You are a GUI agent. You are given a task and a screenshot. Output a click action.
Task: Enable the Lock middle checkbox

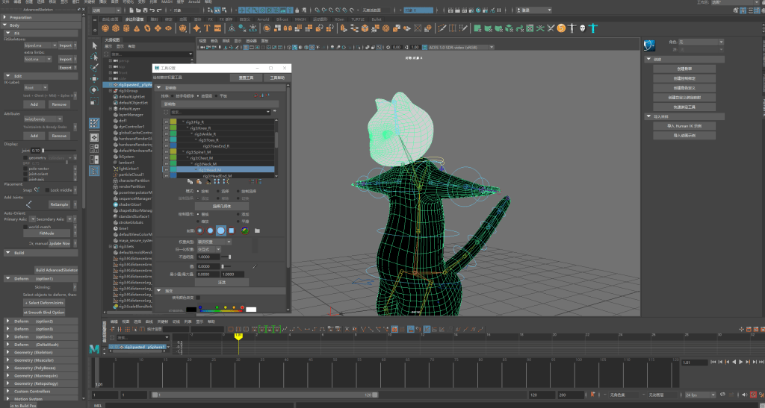pos(46,190)
